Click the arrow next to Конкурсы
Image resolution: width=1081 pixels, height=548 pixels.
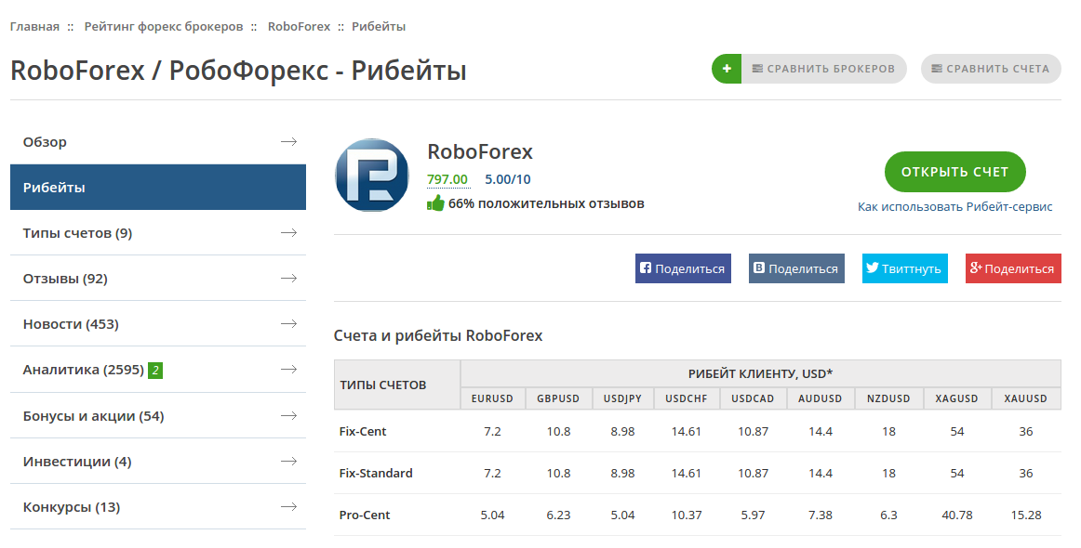pyautogui.click(x=289, y=507)
